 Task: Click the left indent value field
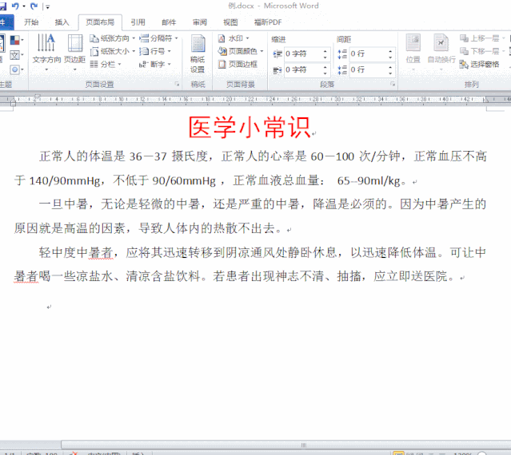coord(303,53)
